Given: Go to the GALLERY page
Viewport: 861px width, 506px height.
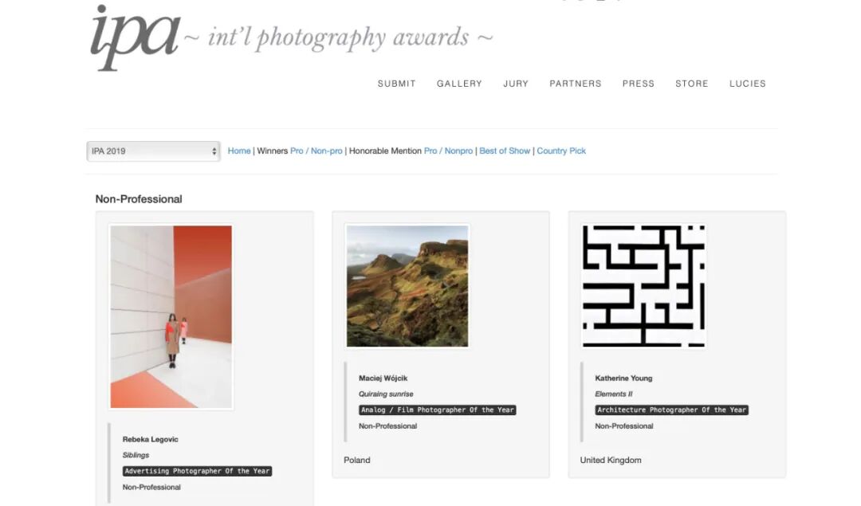Looking at the screenshot, I should click(x=459, y=84).
